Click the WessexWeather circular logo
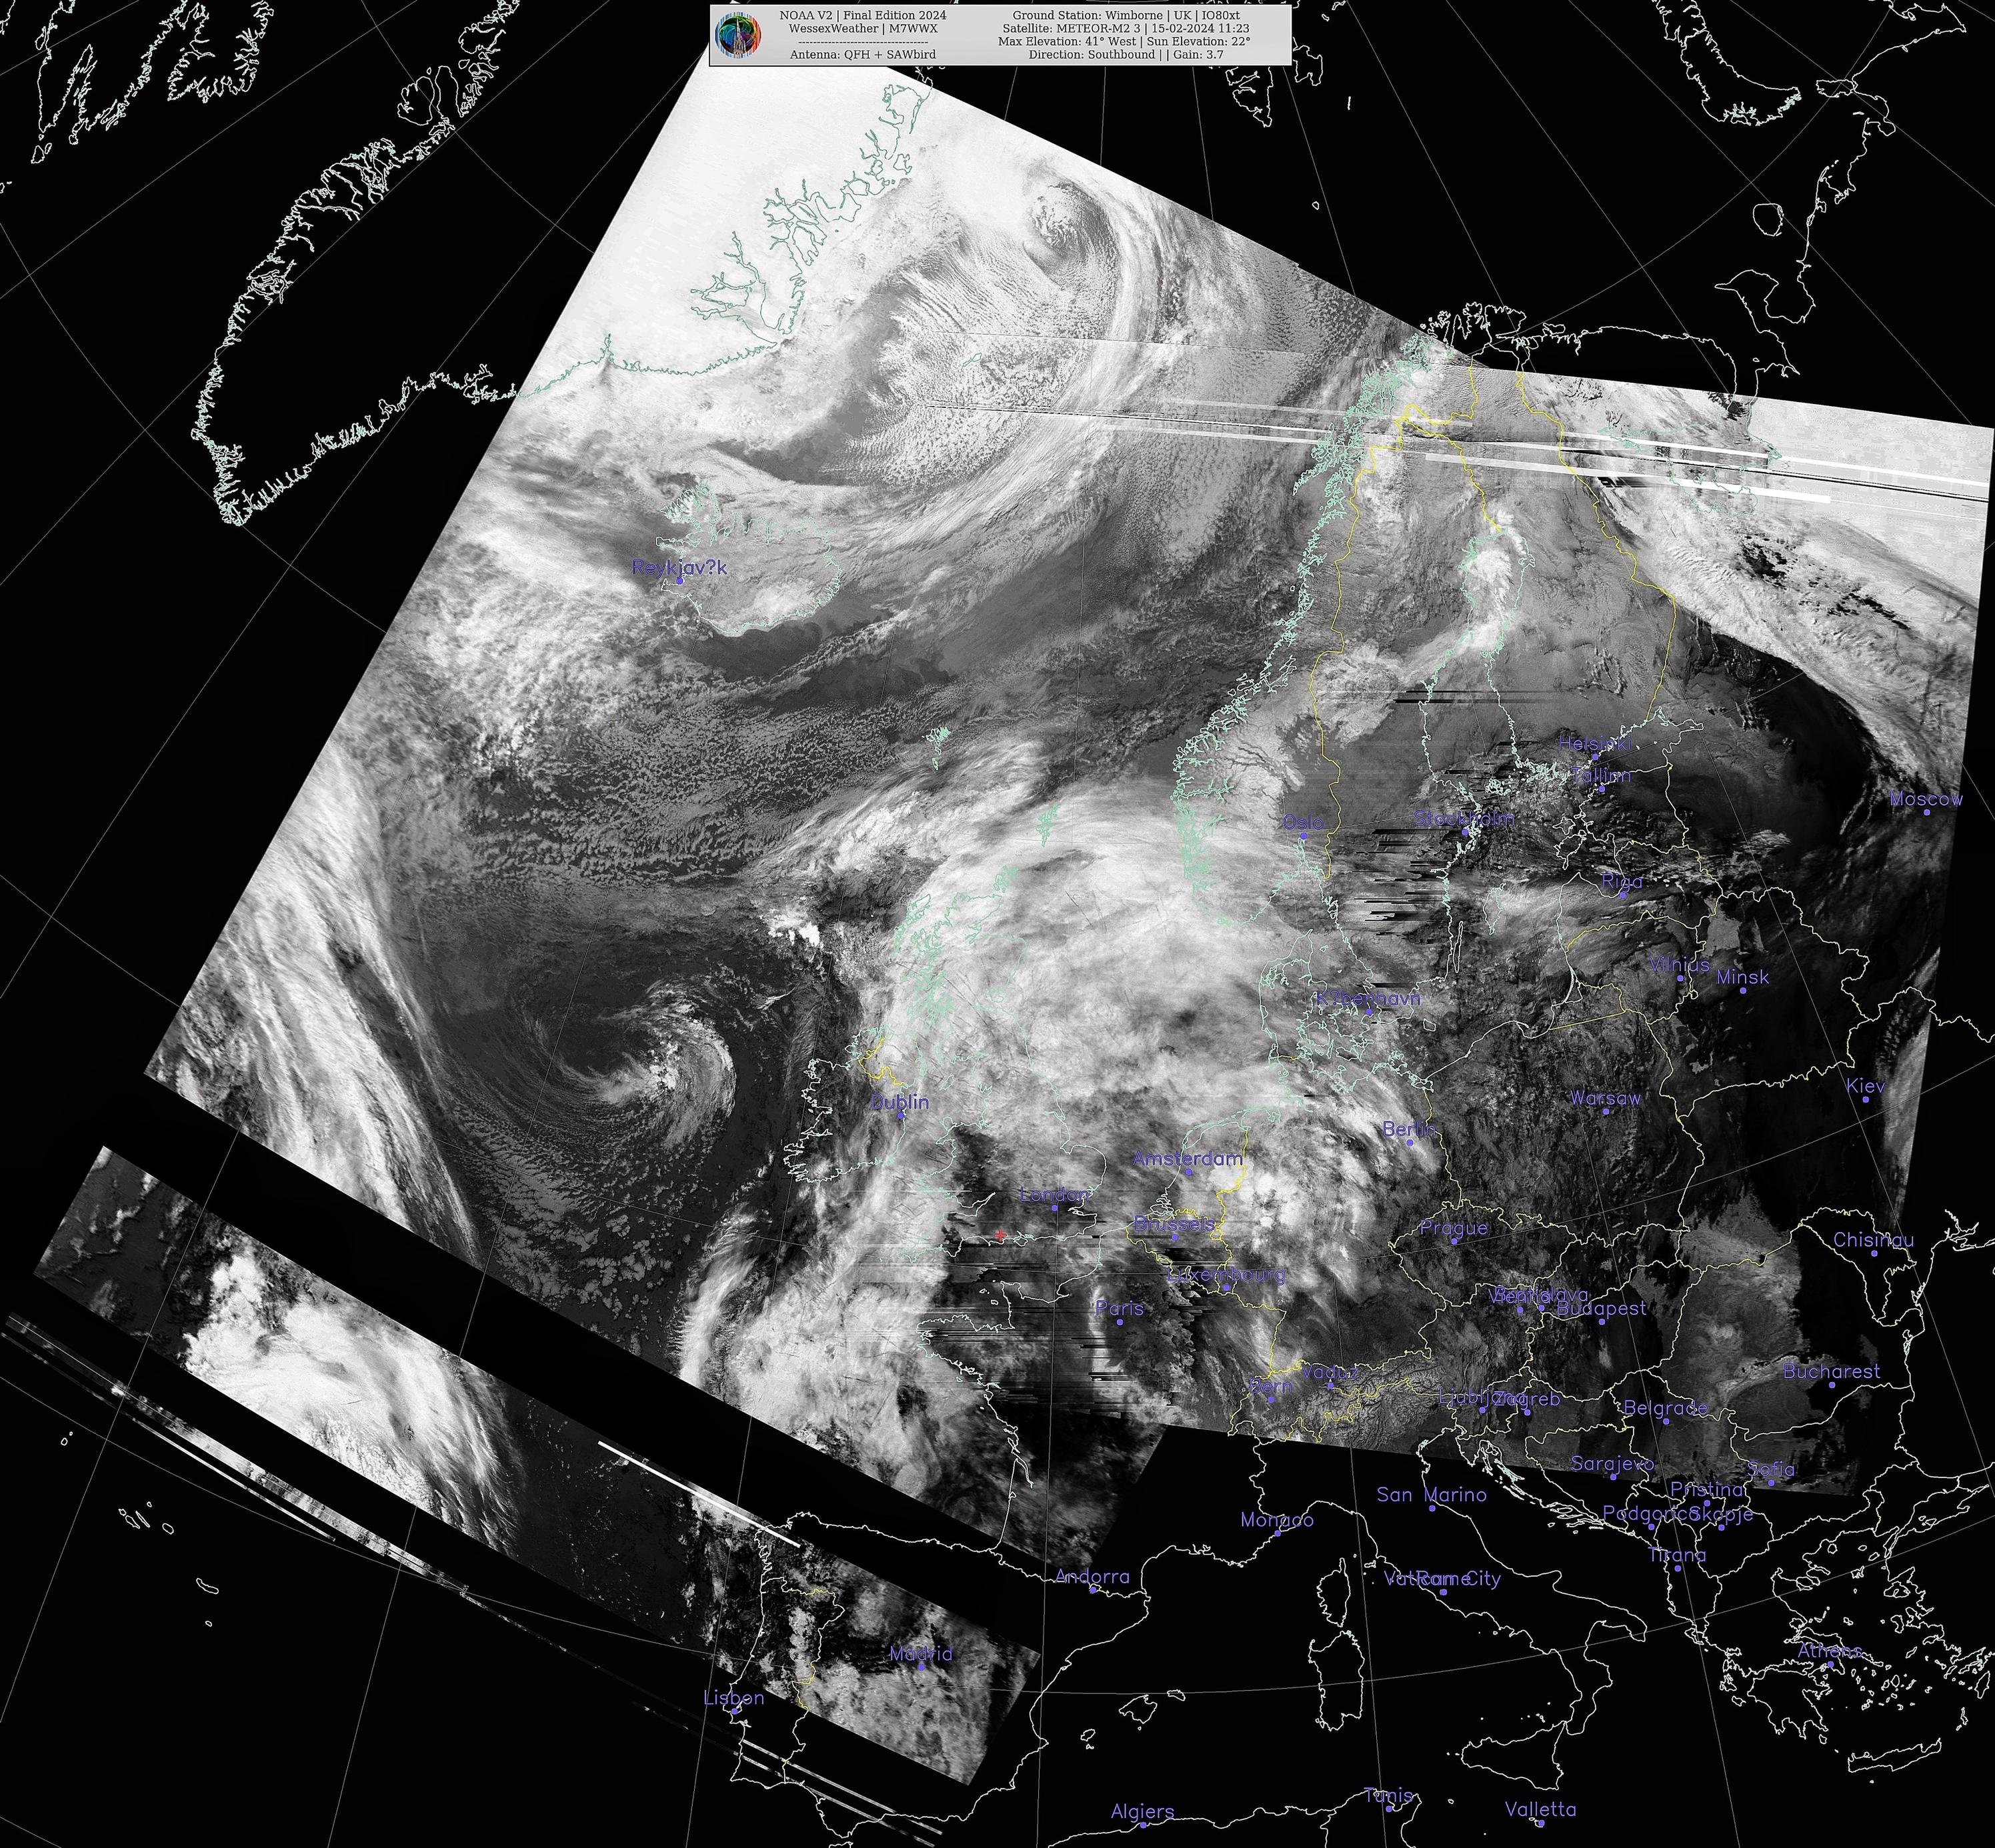This screenshot has height=1848, width=1995. [x=739, y=35]
